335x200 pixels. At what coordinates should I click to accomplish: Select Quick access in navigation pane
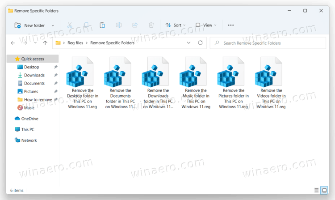pos(33,59)
